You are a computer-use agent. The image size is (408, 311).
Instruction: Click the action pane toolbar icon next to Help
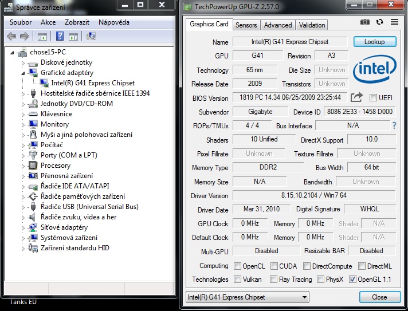point(73,37)
